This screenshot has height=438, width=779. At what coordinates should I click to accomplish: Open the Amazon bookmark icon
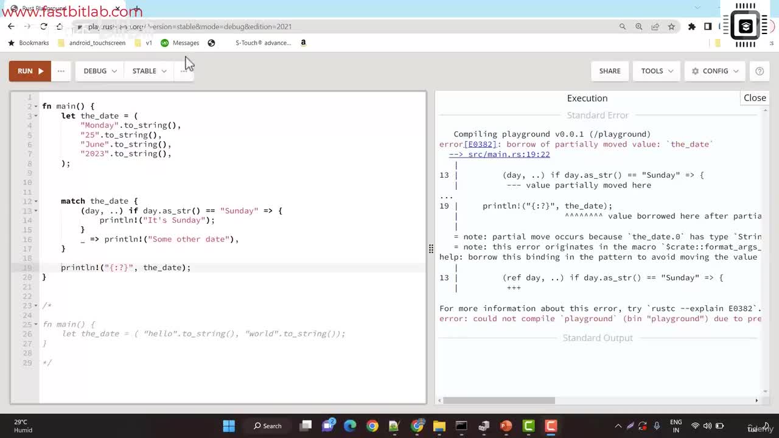pyautogui.click(x=303, y=43)
